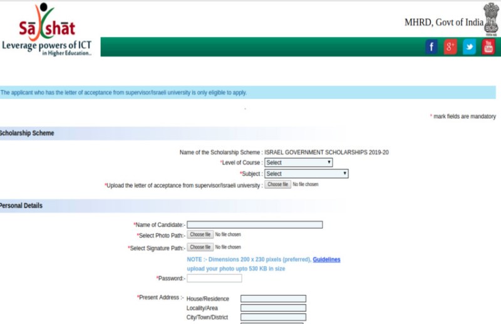Choose file for letter of acceptance
The width and height of the screenshot is (501, 324).
click(277, 185)
